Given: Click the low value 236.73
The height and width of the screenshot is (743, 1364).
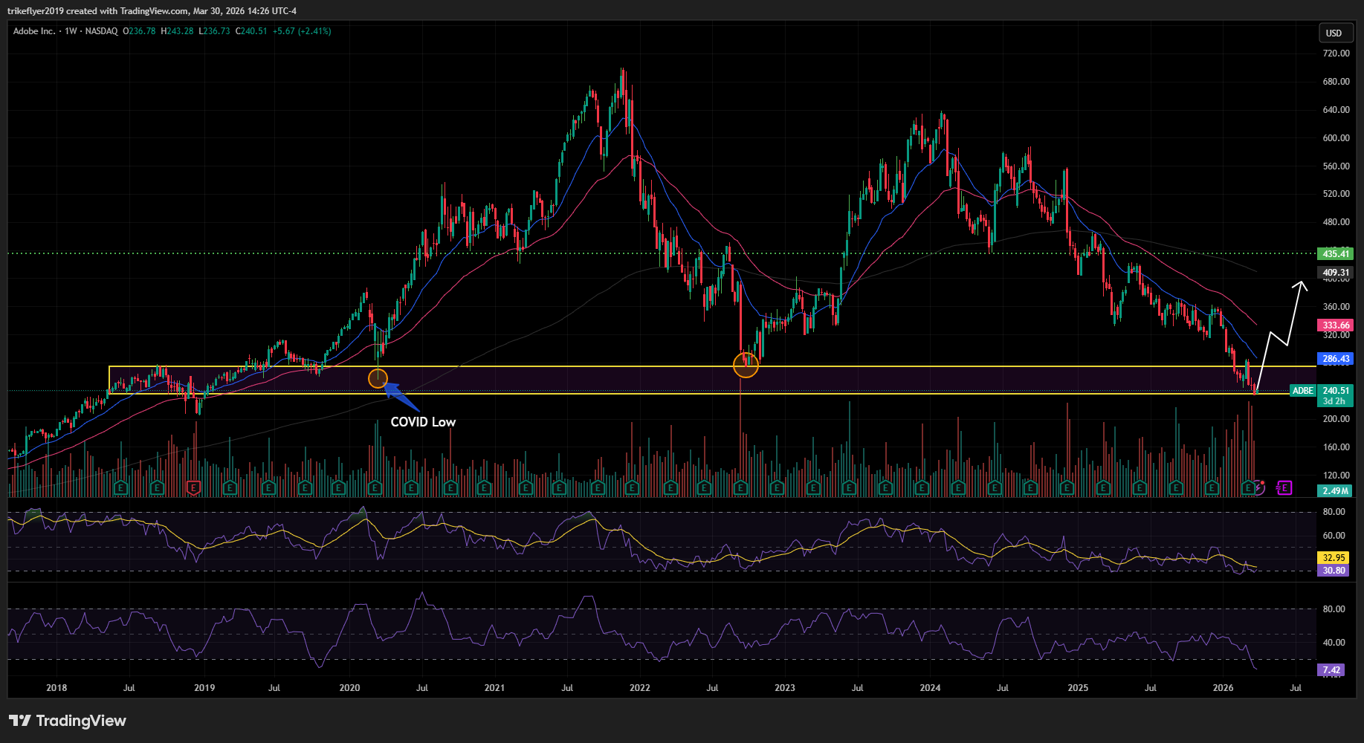Looking at the screenshot, I should tap(216, 31).
